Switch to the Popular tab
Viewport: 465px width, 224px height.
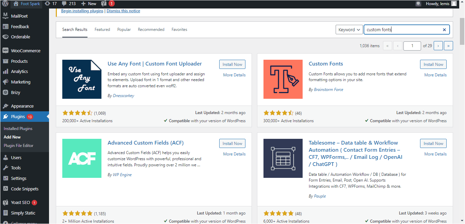[x=124, y=30]
